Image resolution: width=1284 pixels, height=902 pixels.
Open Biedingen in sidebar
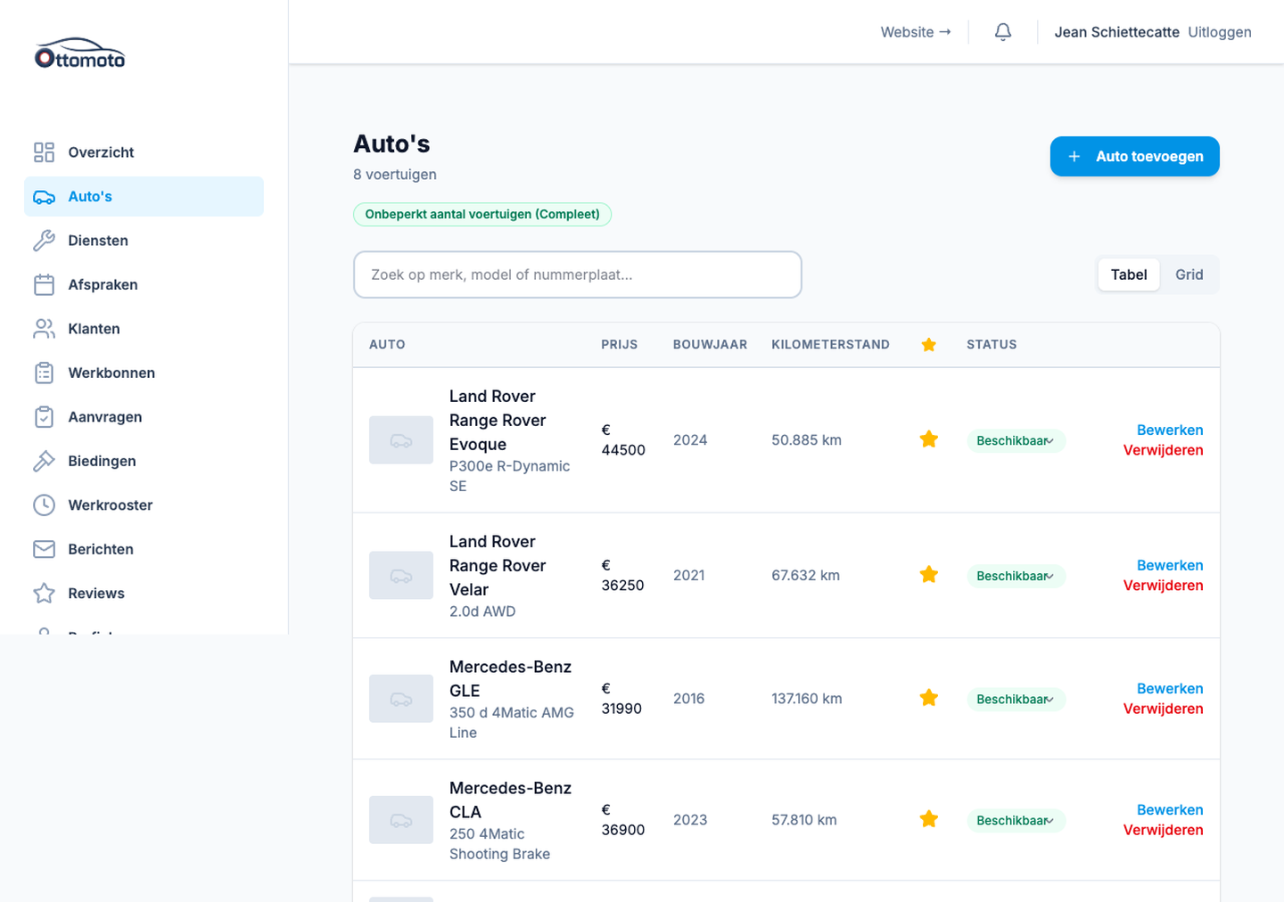click(x=144, y=462)
